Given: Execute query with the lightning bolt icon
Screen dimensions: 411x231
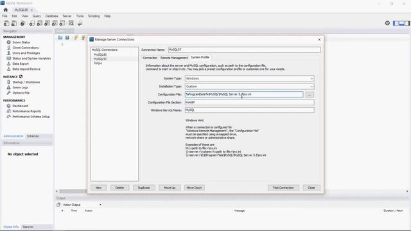Looking at the screenshot, I should 76,38.
